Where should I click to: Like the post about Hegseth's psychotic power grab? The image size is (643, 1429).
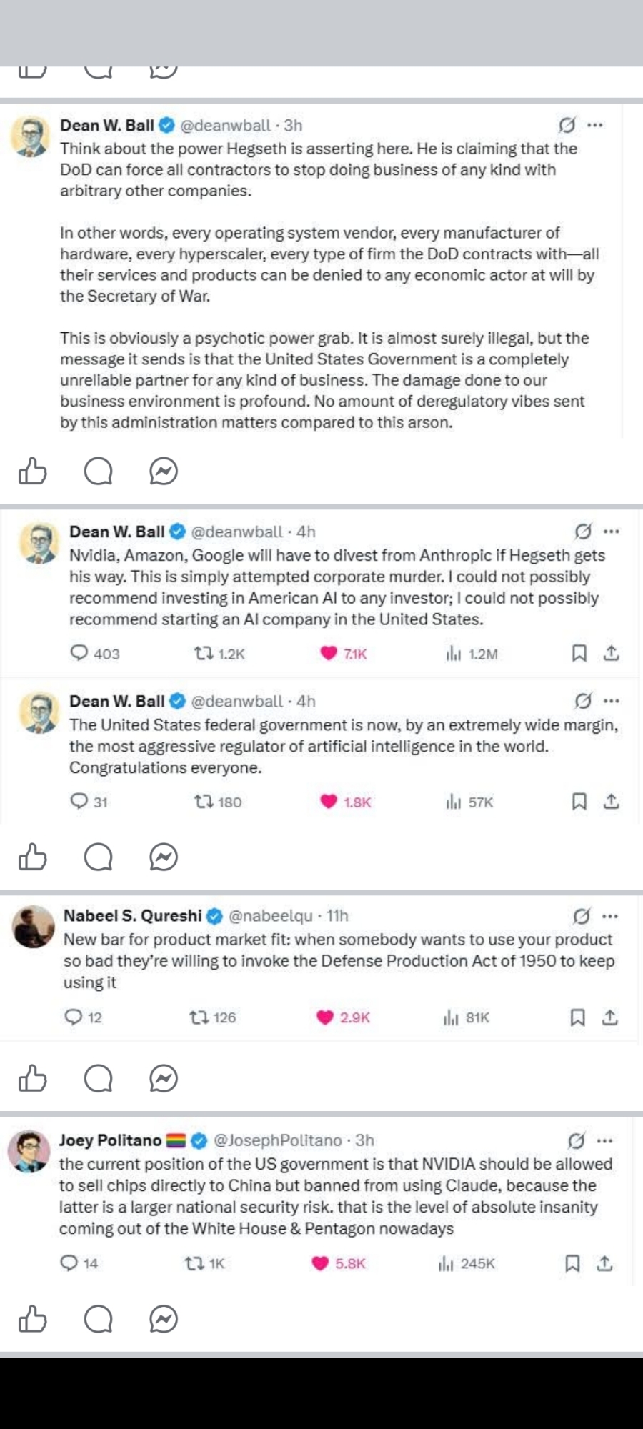point(32,472)
